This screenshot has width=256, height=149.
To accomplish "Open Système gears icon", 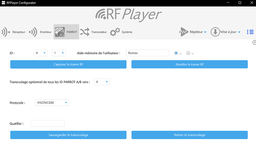I will tap(115, 32).
